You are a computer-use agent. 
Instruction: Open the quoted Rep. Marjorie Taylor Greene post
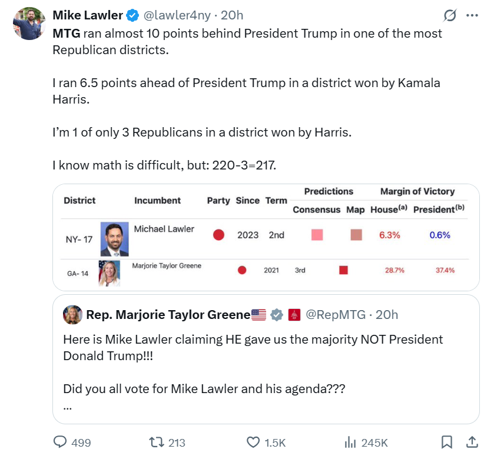click(266, 365)
